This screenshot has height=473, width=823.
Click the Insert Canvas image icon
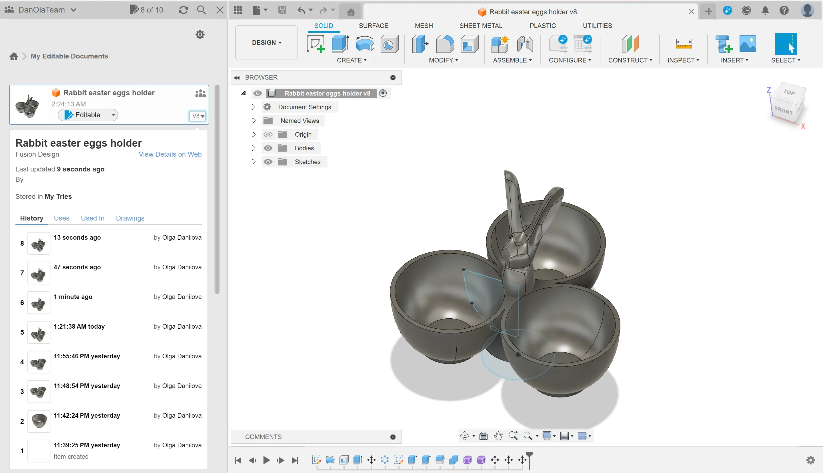tap(748, 44)
